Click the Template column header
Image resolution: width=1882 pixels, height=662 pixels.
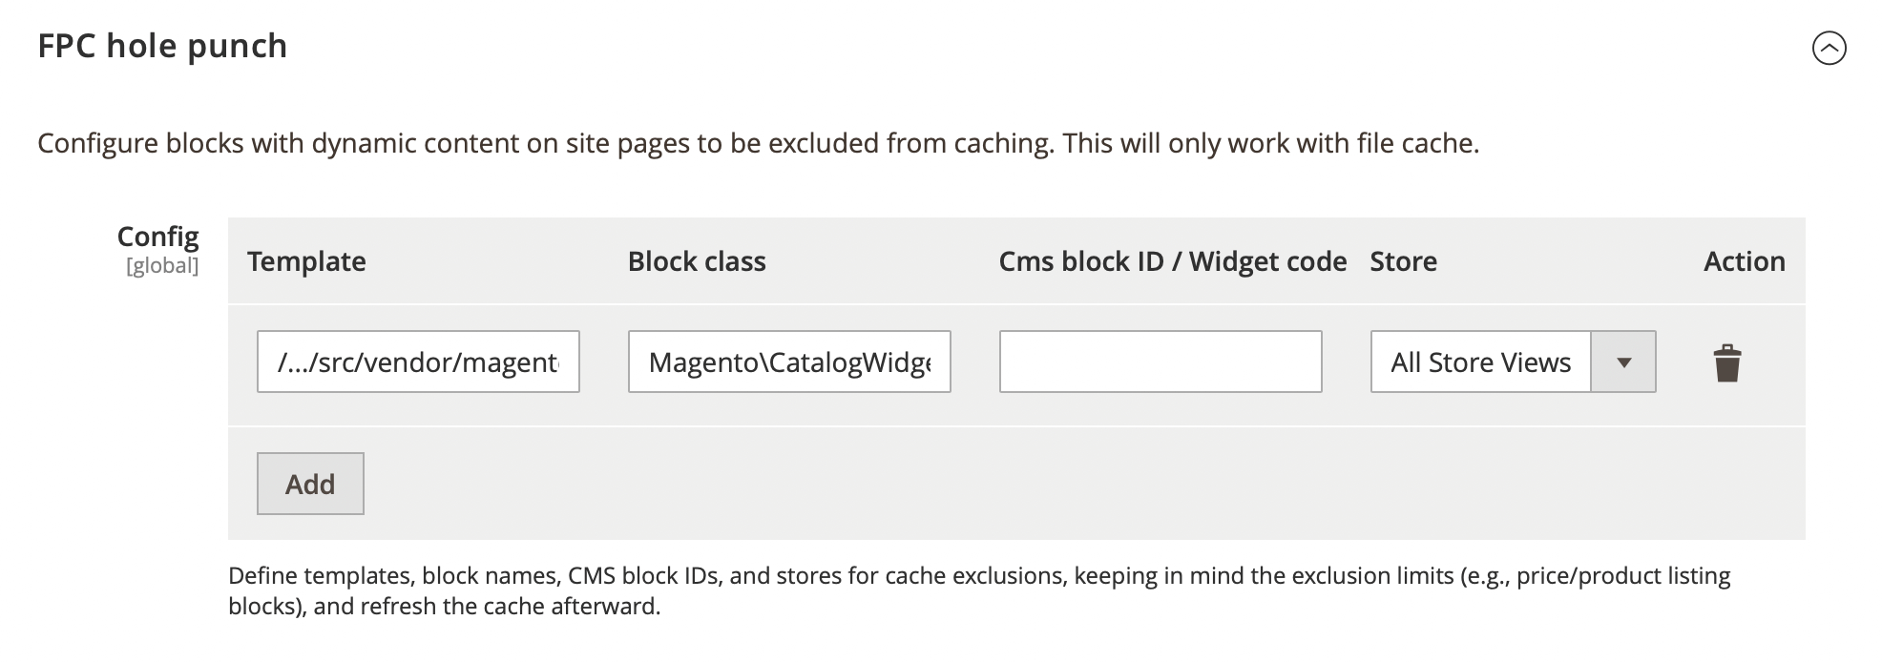pos(306,261)
